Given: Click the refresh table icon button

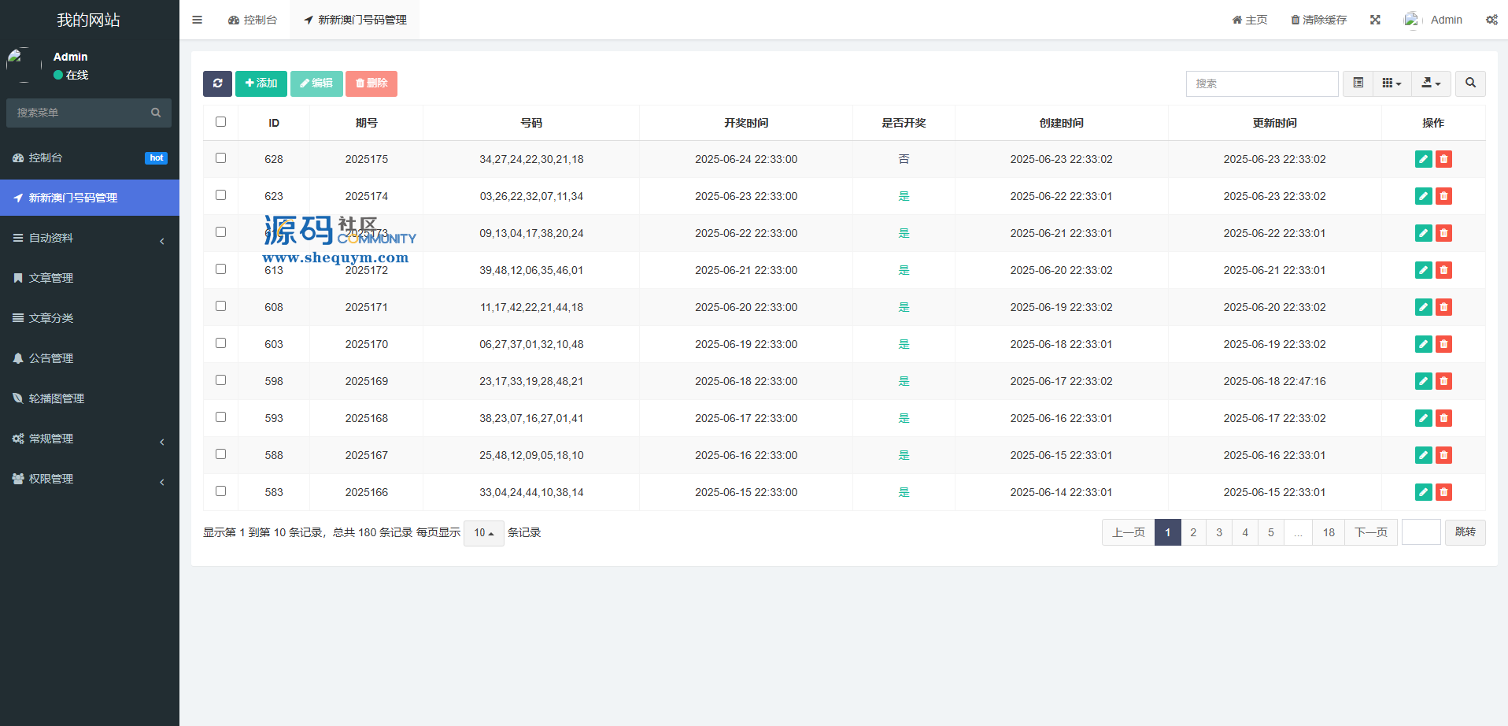Looking at the screenshot, I should [217, 83].
